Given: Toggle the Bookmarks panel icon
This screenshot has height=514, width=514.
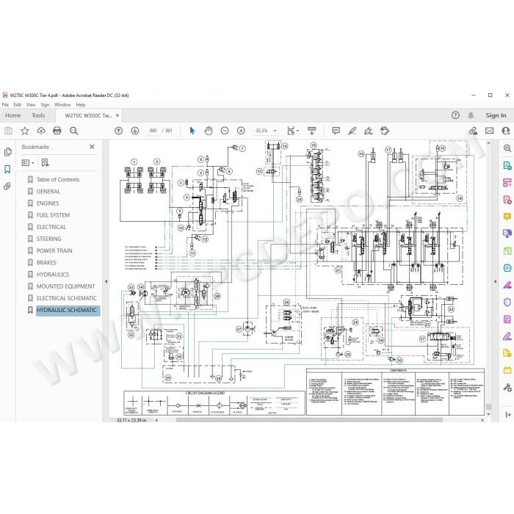Looking at the screenshot, I should (x=7, y=169).
